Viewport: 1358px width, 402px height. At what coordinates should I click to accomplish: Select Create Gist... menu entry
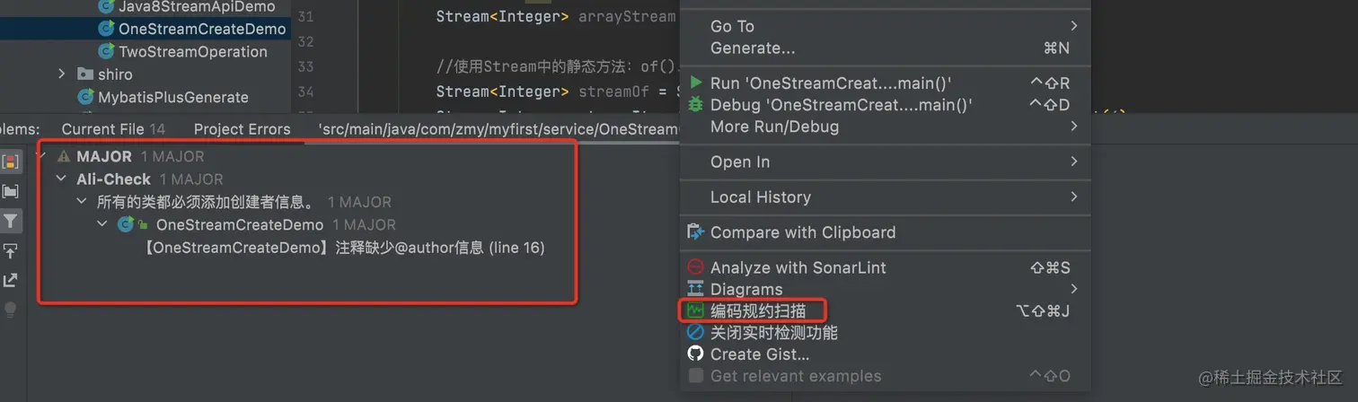coord(885,354)
